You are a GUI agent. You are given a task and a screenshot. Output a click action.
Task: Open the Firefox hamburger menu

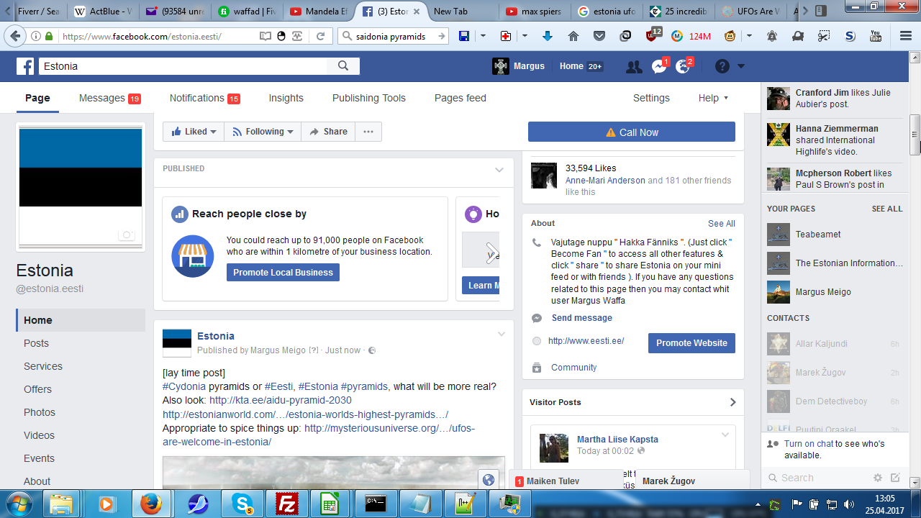[905, 36]
